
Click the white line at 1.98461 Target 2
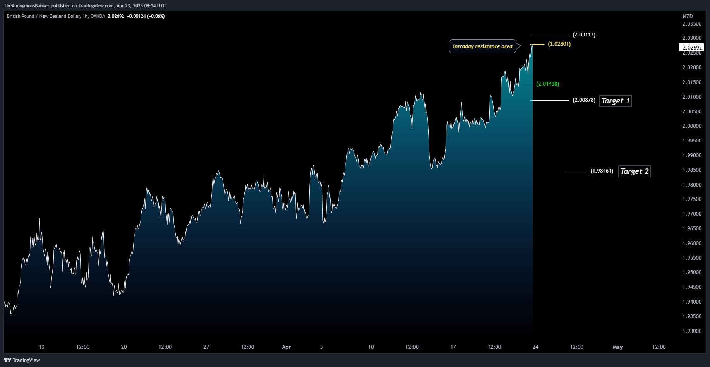click(576, 171)
